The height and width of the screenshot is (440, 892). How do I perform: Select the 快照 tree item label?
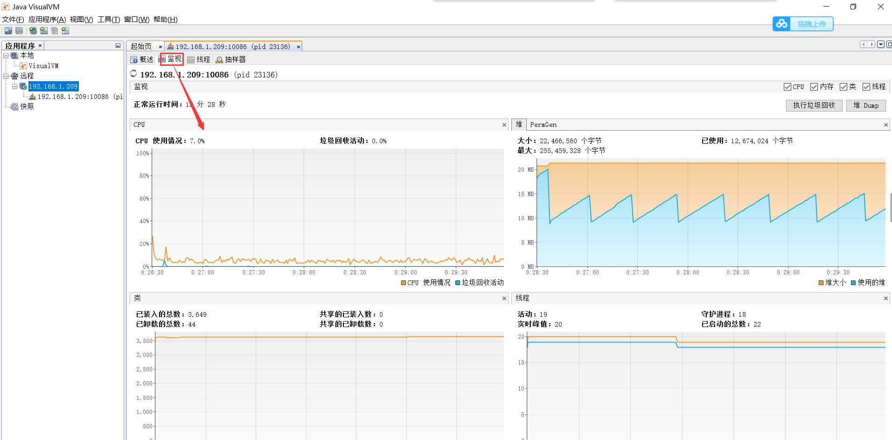(x=27, y=106)
